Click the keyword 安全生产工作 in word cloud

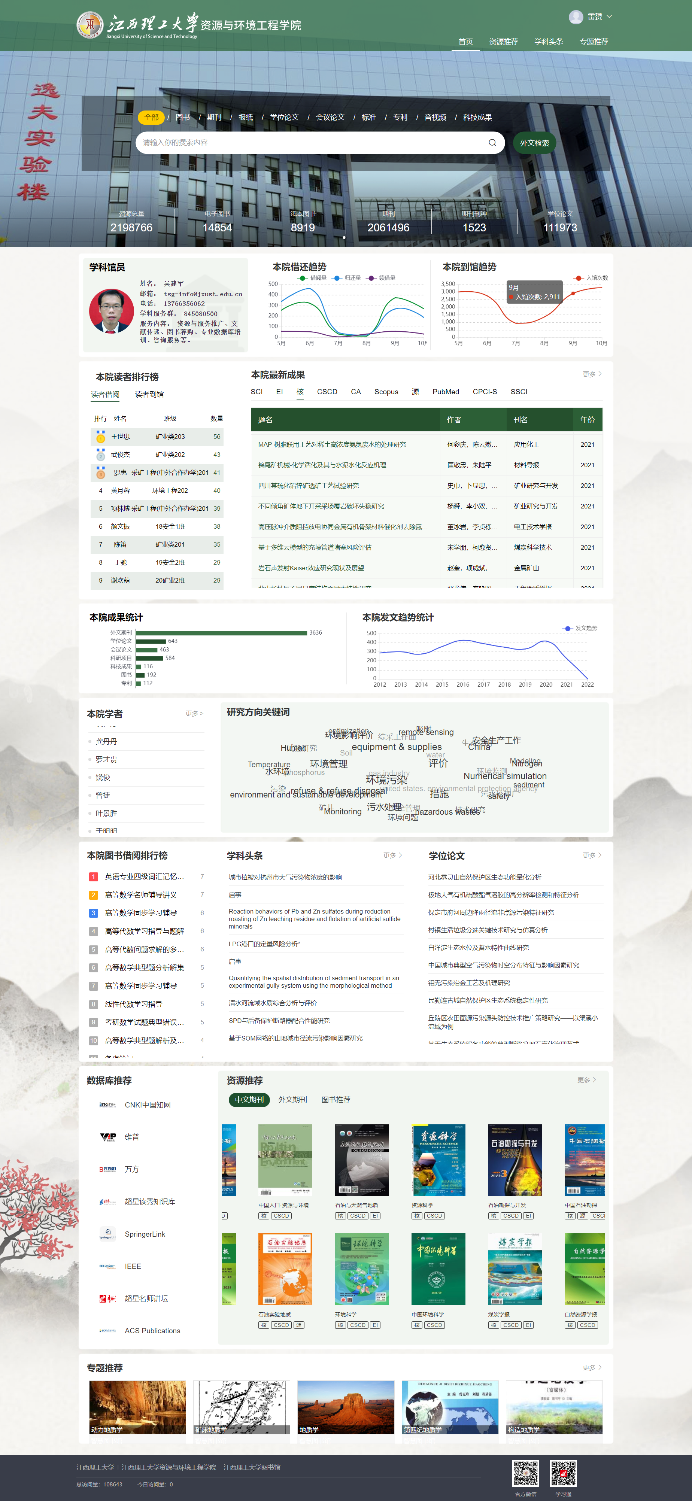pos(497,740)
